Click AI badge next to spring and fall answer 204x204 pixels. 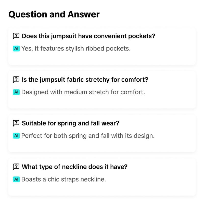tap(16, 136)
